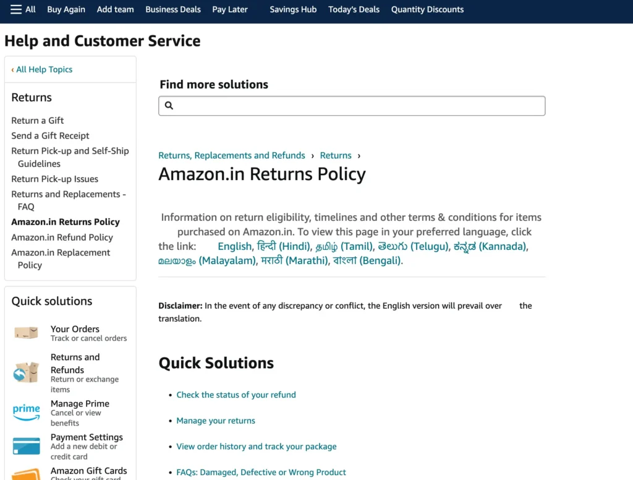Viewport: 633px width, 480px height.
Task: Open the Manage your returns link
Action: tap(216, 420)
